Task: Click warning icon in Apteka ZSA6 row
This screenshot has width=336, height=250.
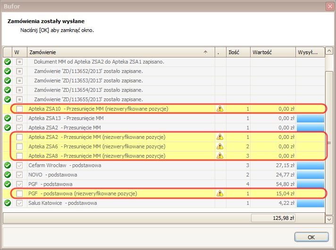Action: click(x=219, y=146)
